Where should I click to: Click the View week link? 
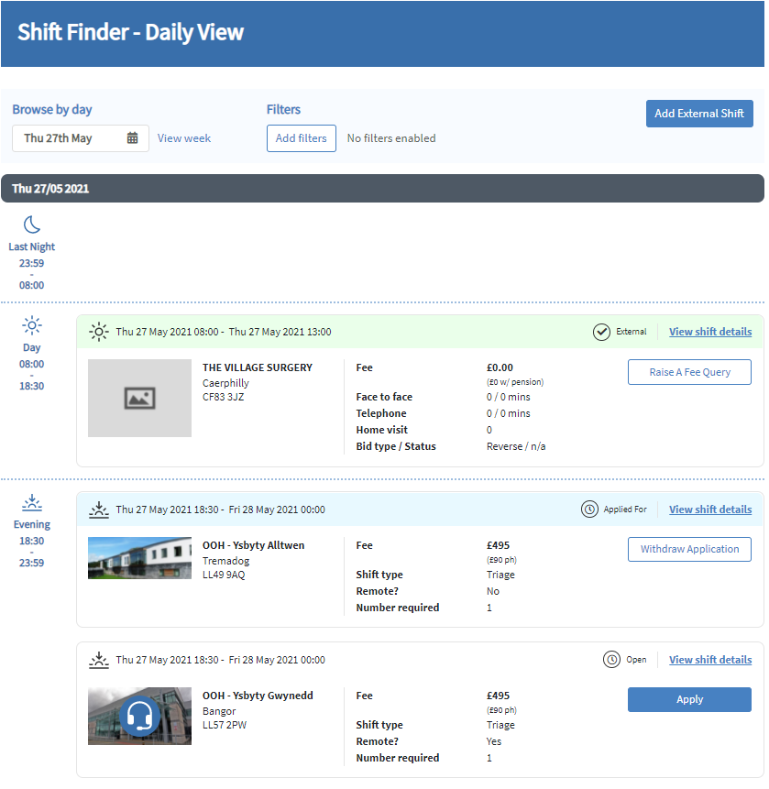[184, 138]
